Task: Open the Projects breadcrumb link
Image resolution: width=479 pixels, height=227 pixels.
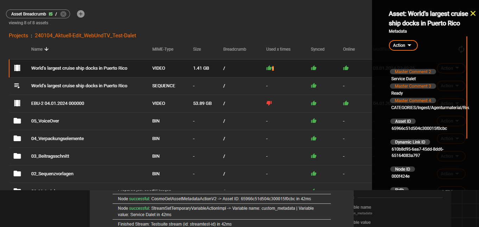Action: point(18,36)
